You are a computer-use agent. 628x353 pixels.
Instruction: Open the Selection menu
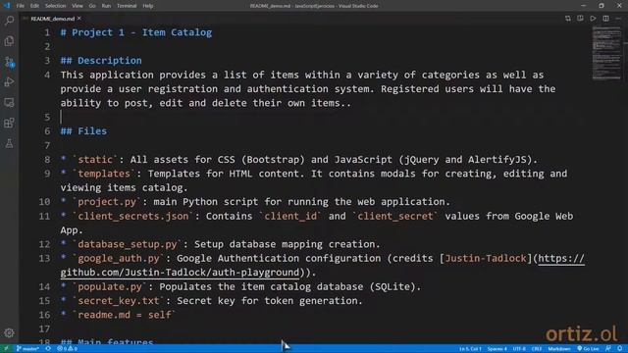(x=55, y=6)
